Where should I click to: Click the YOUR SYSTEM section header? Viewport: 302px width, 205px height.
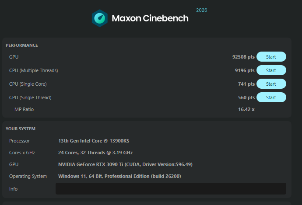tap(21, 129)
